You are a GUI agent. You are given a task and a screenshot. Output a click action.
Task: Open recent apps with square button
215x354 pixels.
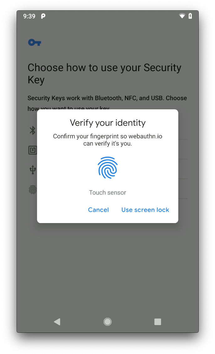pyautogui.click(x=158, y=322)
